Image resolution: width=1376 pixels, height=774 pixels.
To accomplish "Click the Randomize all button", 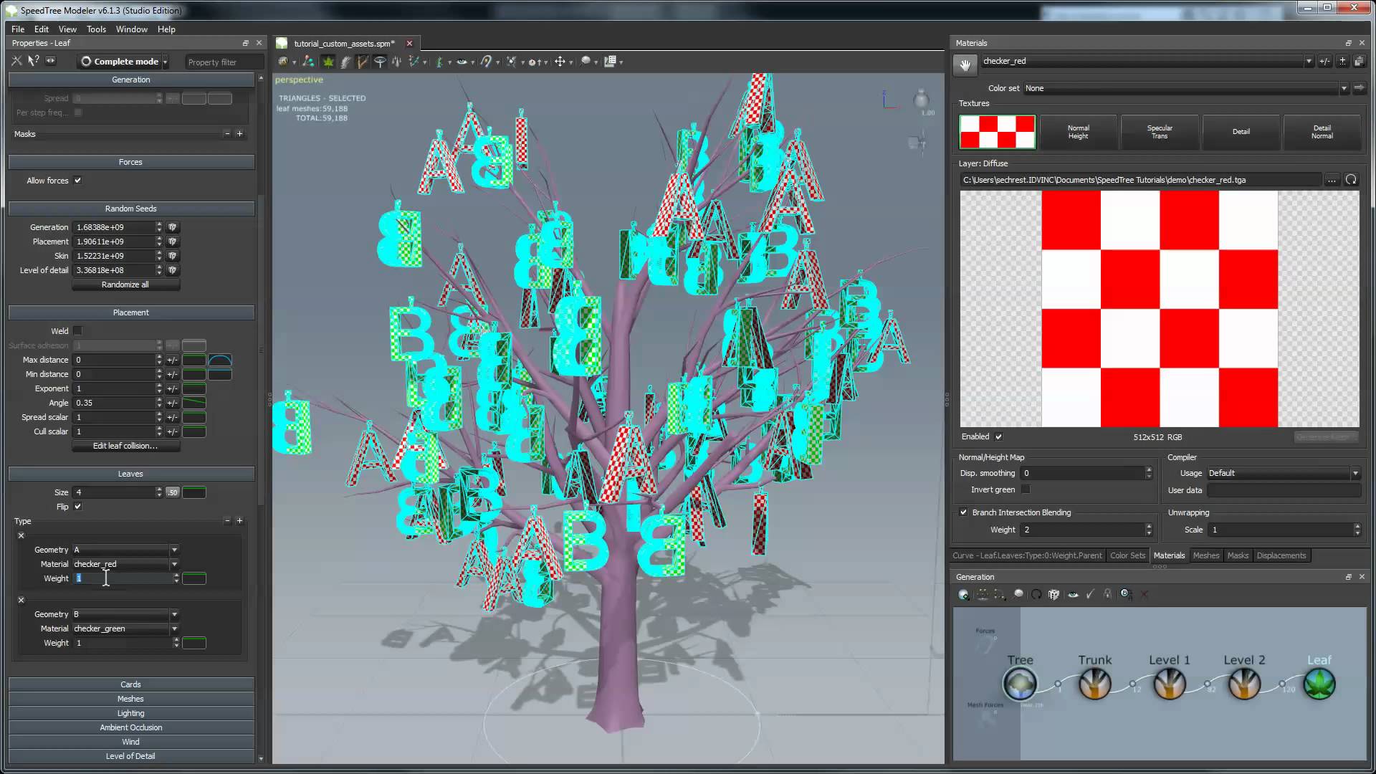I will [x=125, y=285].
